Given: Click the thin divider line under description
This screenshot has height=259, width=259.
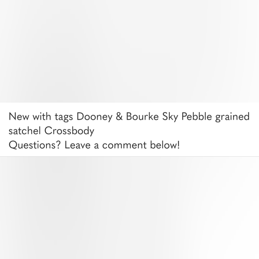Looking at the screenshot, I should [x=129, y=156].
